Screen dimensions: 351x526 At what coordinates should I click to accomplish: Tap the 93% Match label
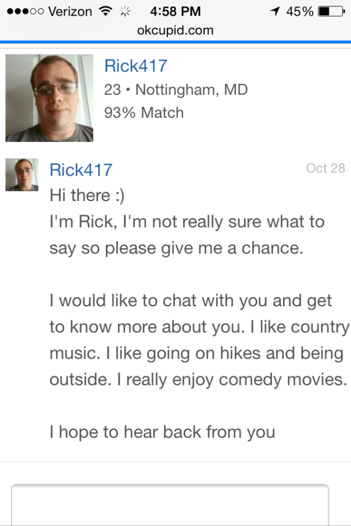(x=144, y=112)
